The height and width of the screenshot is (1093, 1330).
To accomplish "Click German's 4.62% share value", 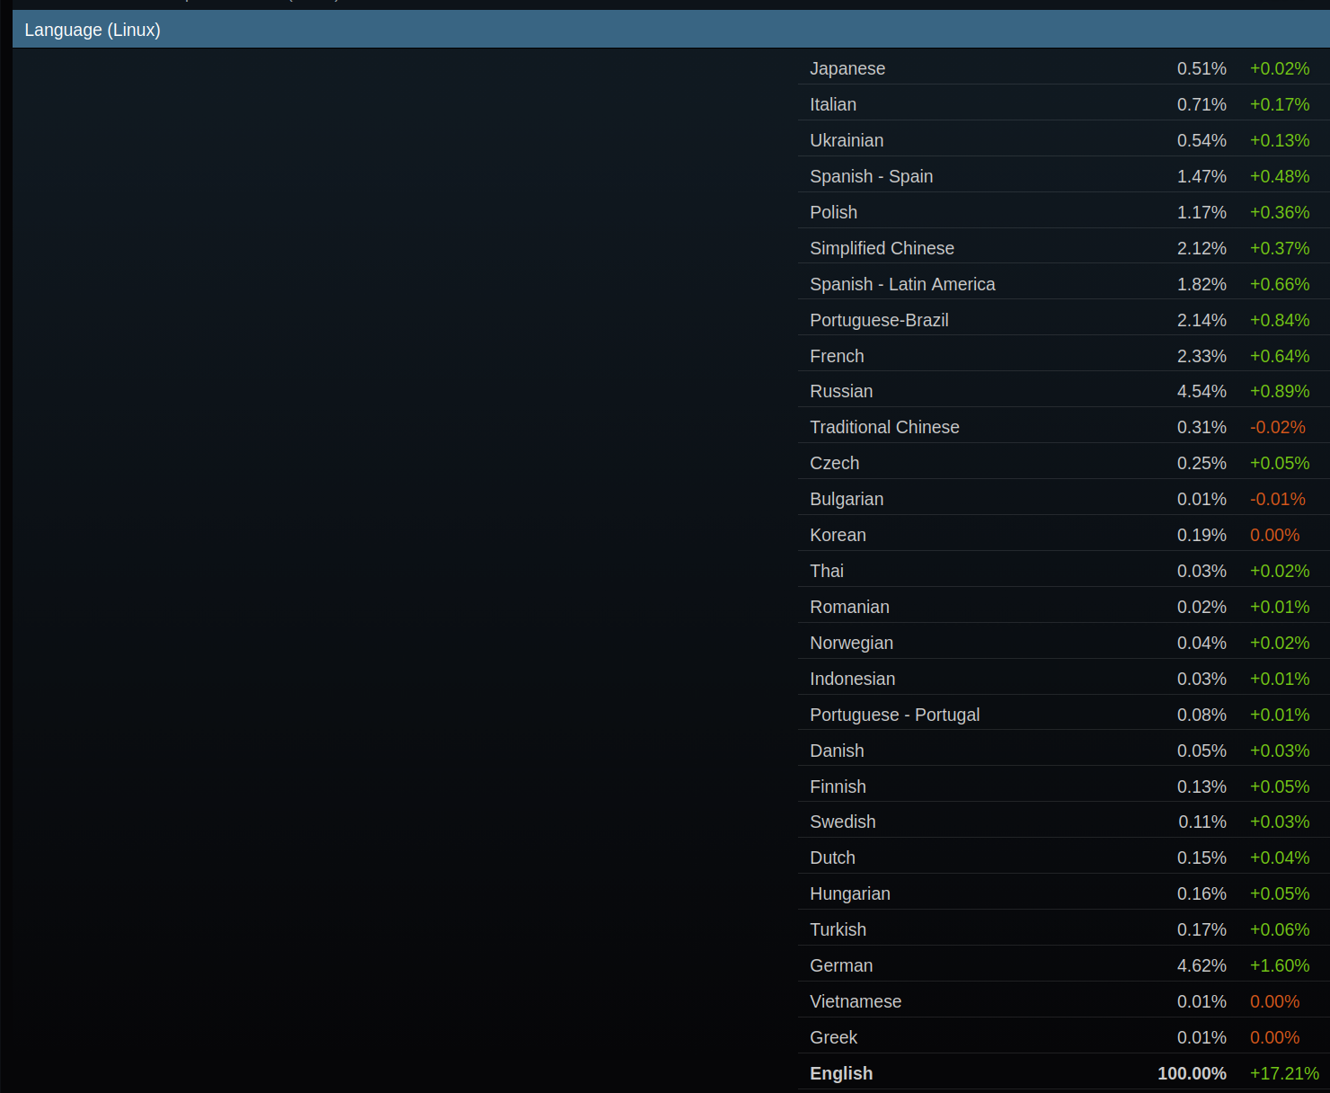I will click(1201, 965).
